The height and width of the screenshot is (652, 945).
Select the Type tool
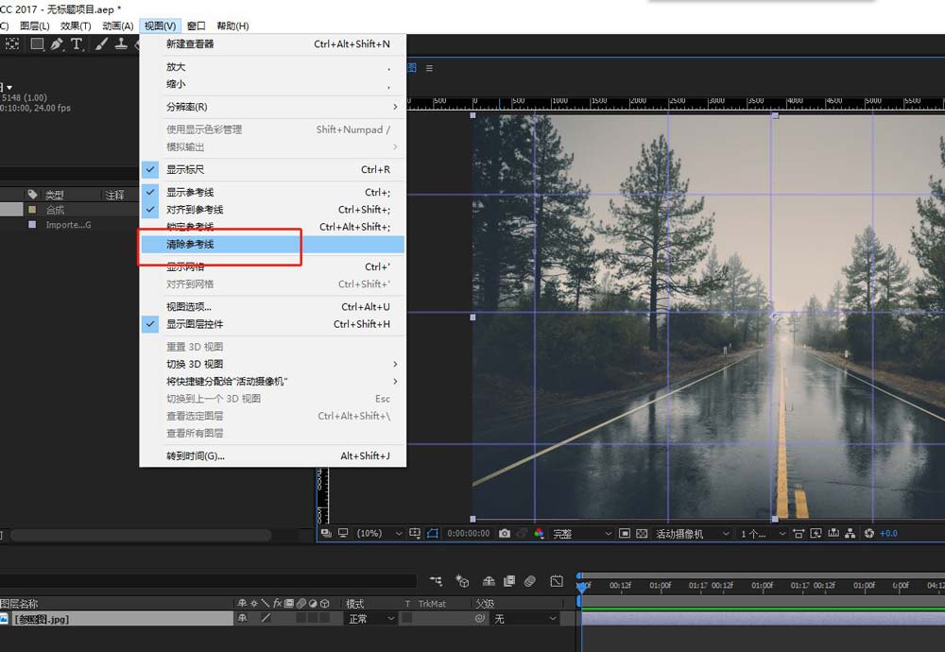77,43
